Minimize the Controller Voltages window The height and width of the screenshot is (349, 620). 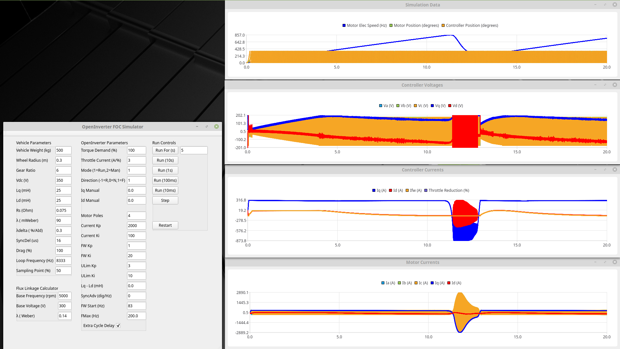[x=595, y=85]
